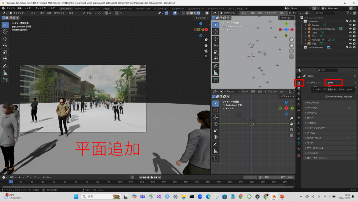Enable the Open Shading Language checkbox
This screenshot has height=201, width=358.
point(327,97)
